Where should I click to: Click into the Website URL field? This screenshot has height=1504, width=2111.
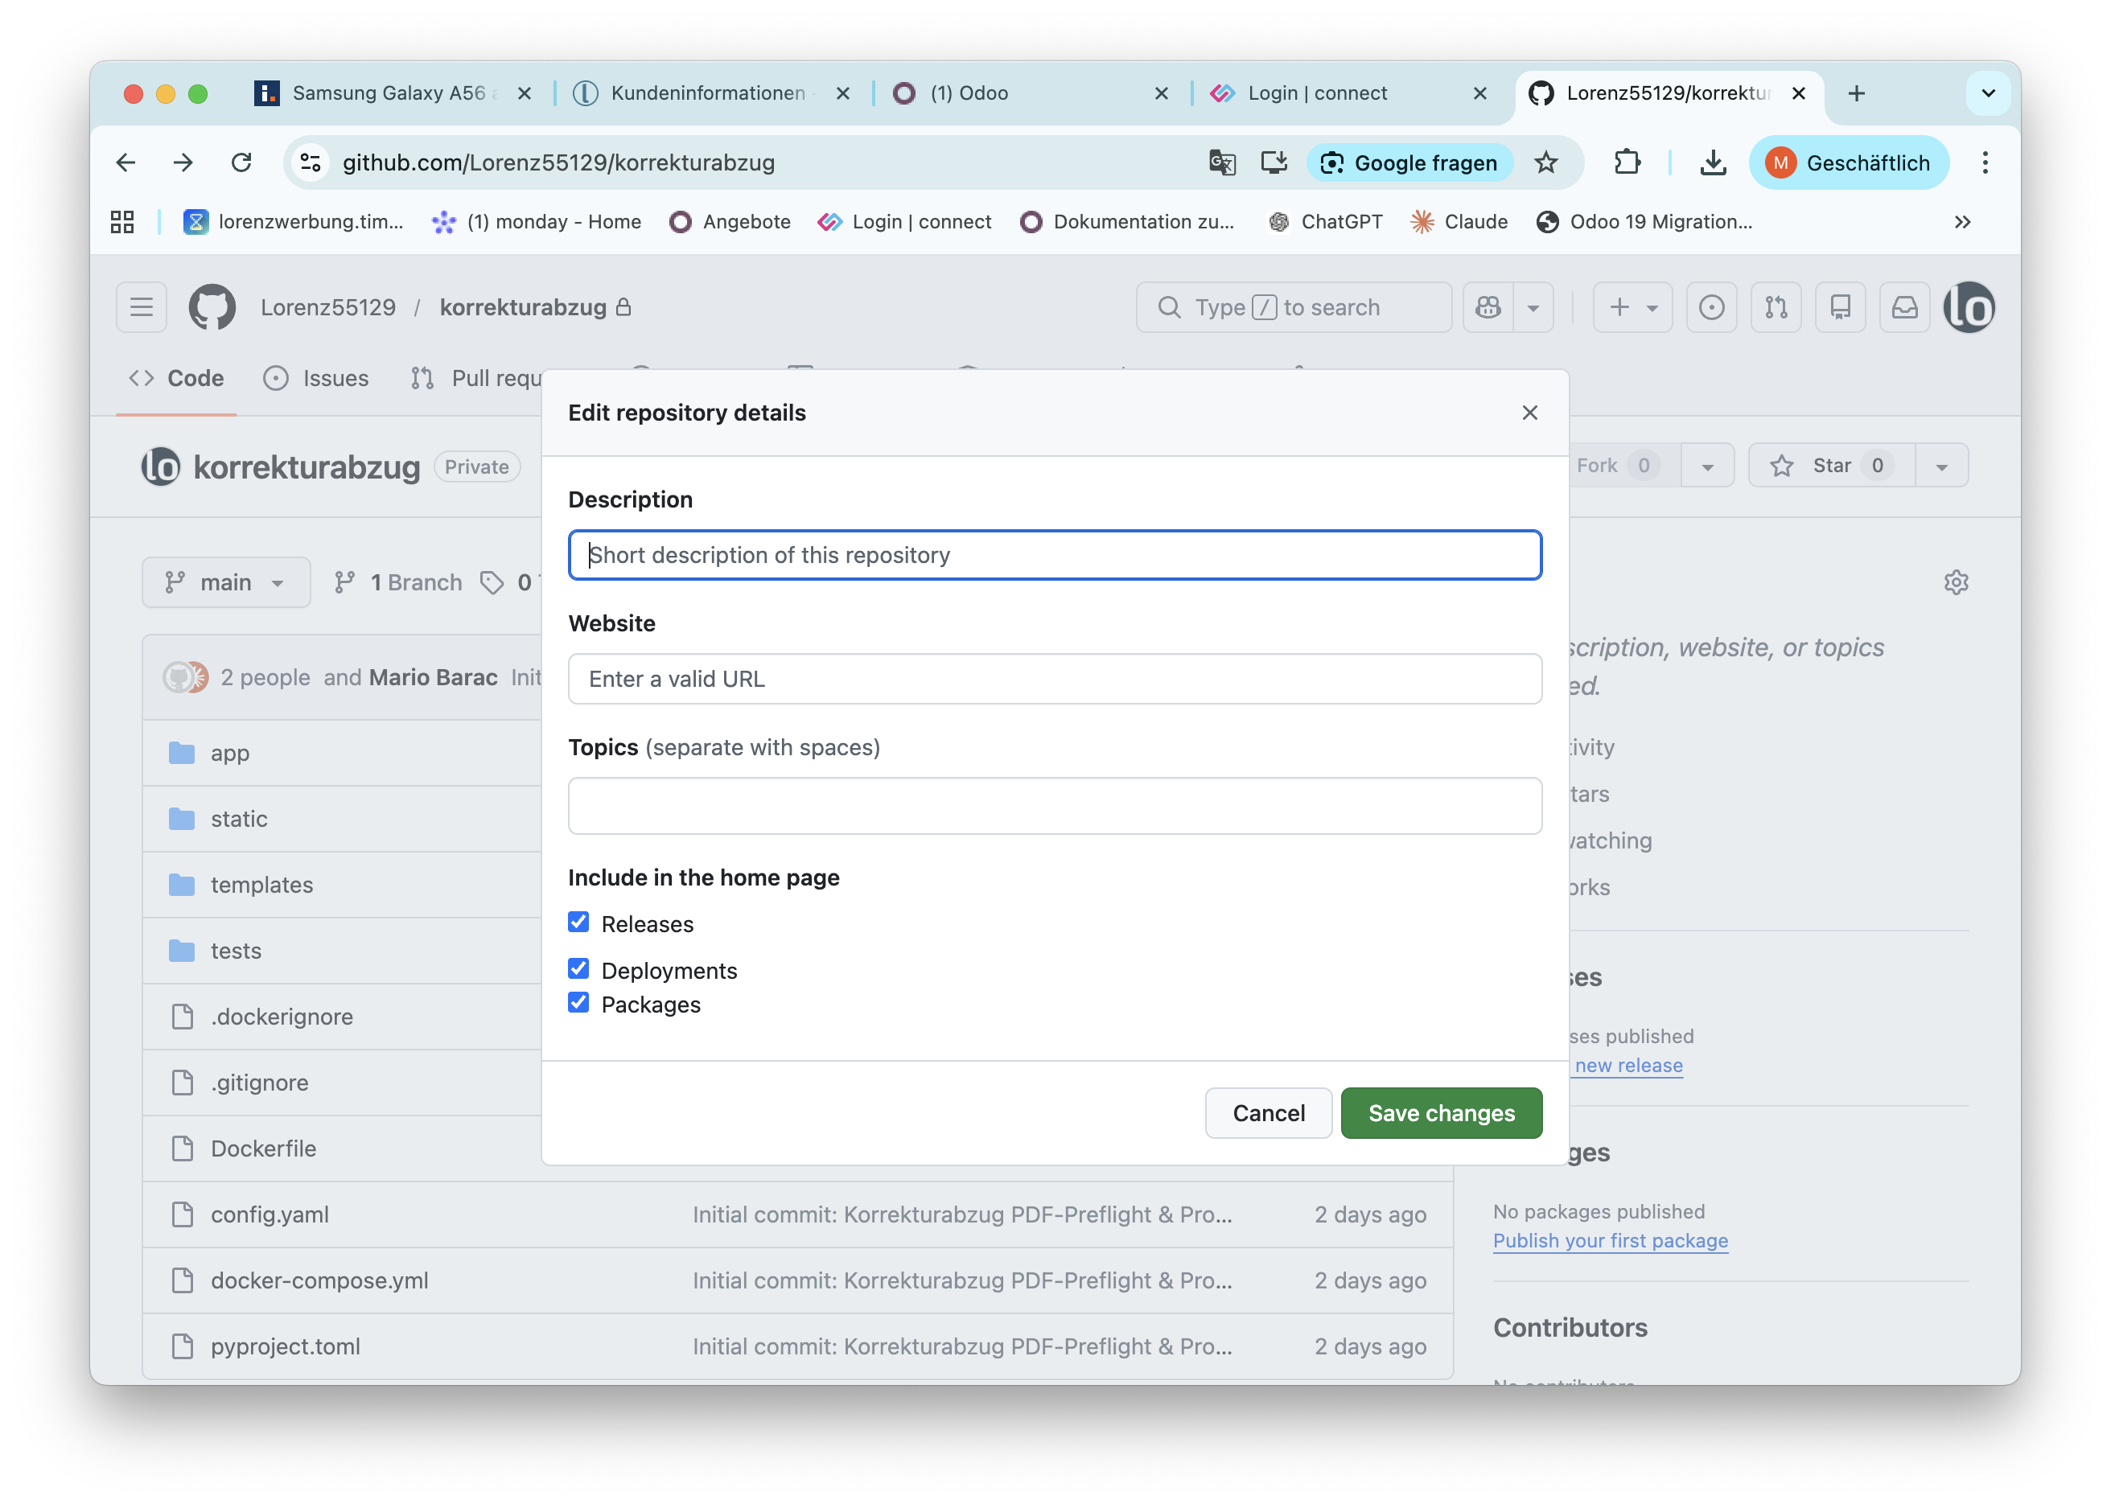tap(1054, 679)
